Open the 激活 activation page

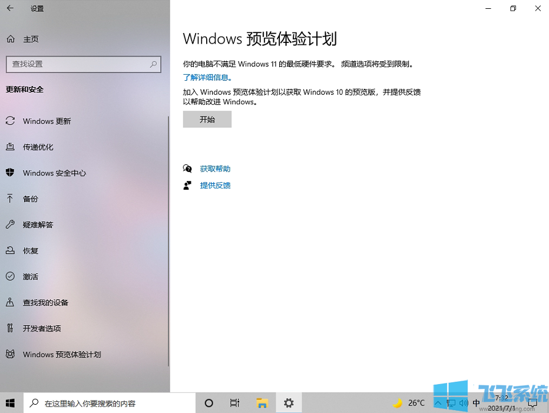tap(30, 276)
